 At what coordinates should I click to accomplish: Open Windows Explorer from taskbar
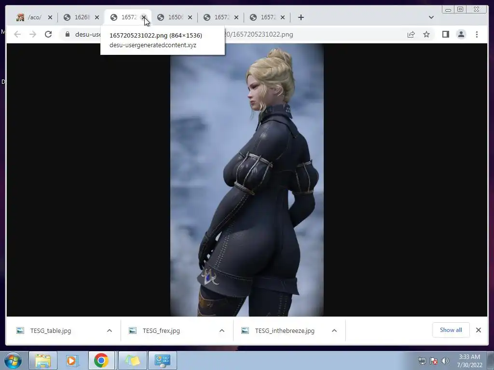point(43,360)
